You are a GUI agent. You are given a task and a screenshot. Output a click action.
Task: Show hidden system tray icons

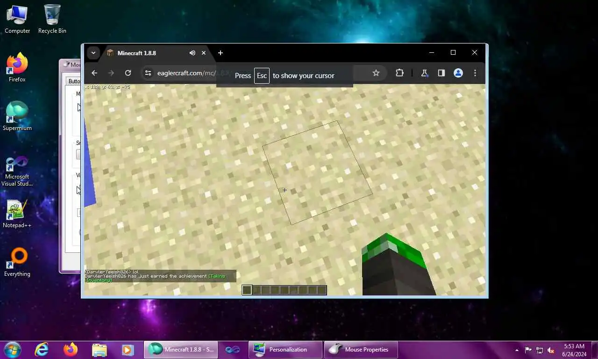point(517,350)
